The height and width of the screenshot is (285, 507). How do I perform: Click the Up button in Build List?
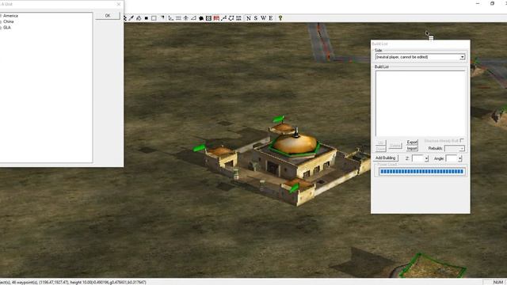coord(381,142)
